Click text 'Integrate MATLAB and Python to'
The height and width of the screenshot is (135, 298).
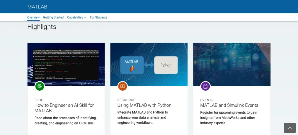point(143,112)
